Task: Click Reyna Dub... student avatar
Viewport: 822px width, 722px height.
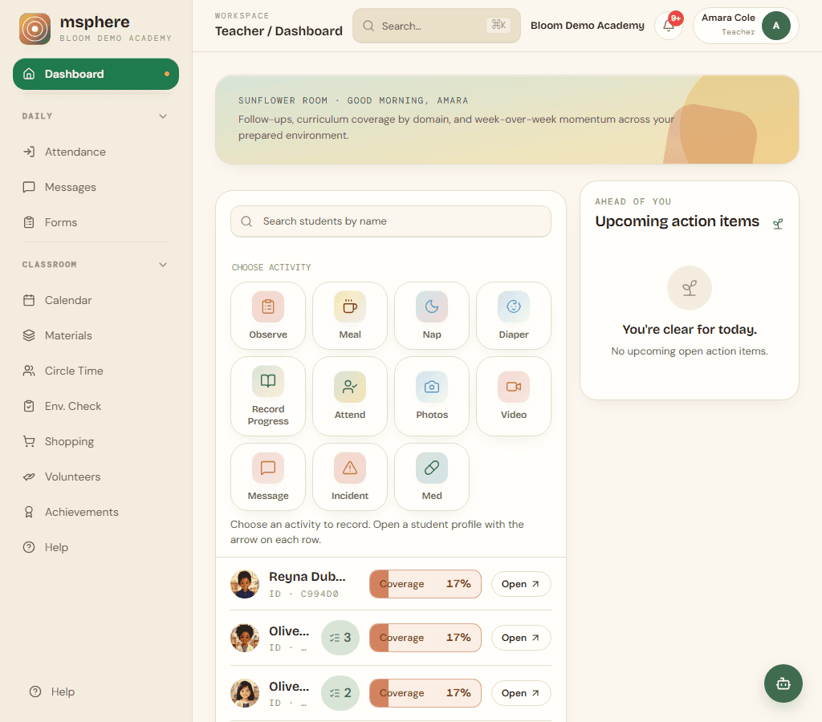Action: [x=245, y=584]
